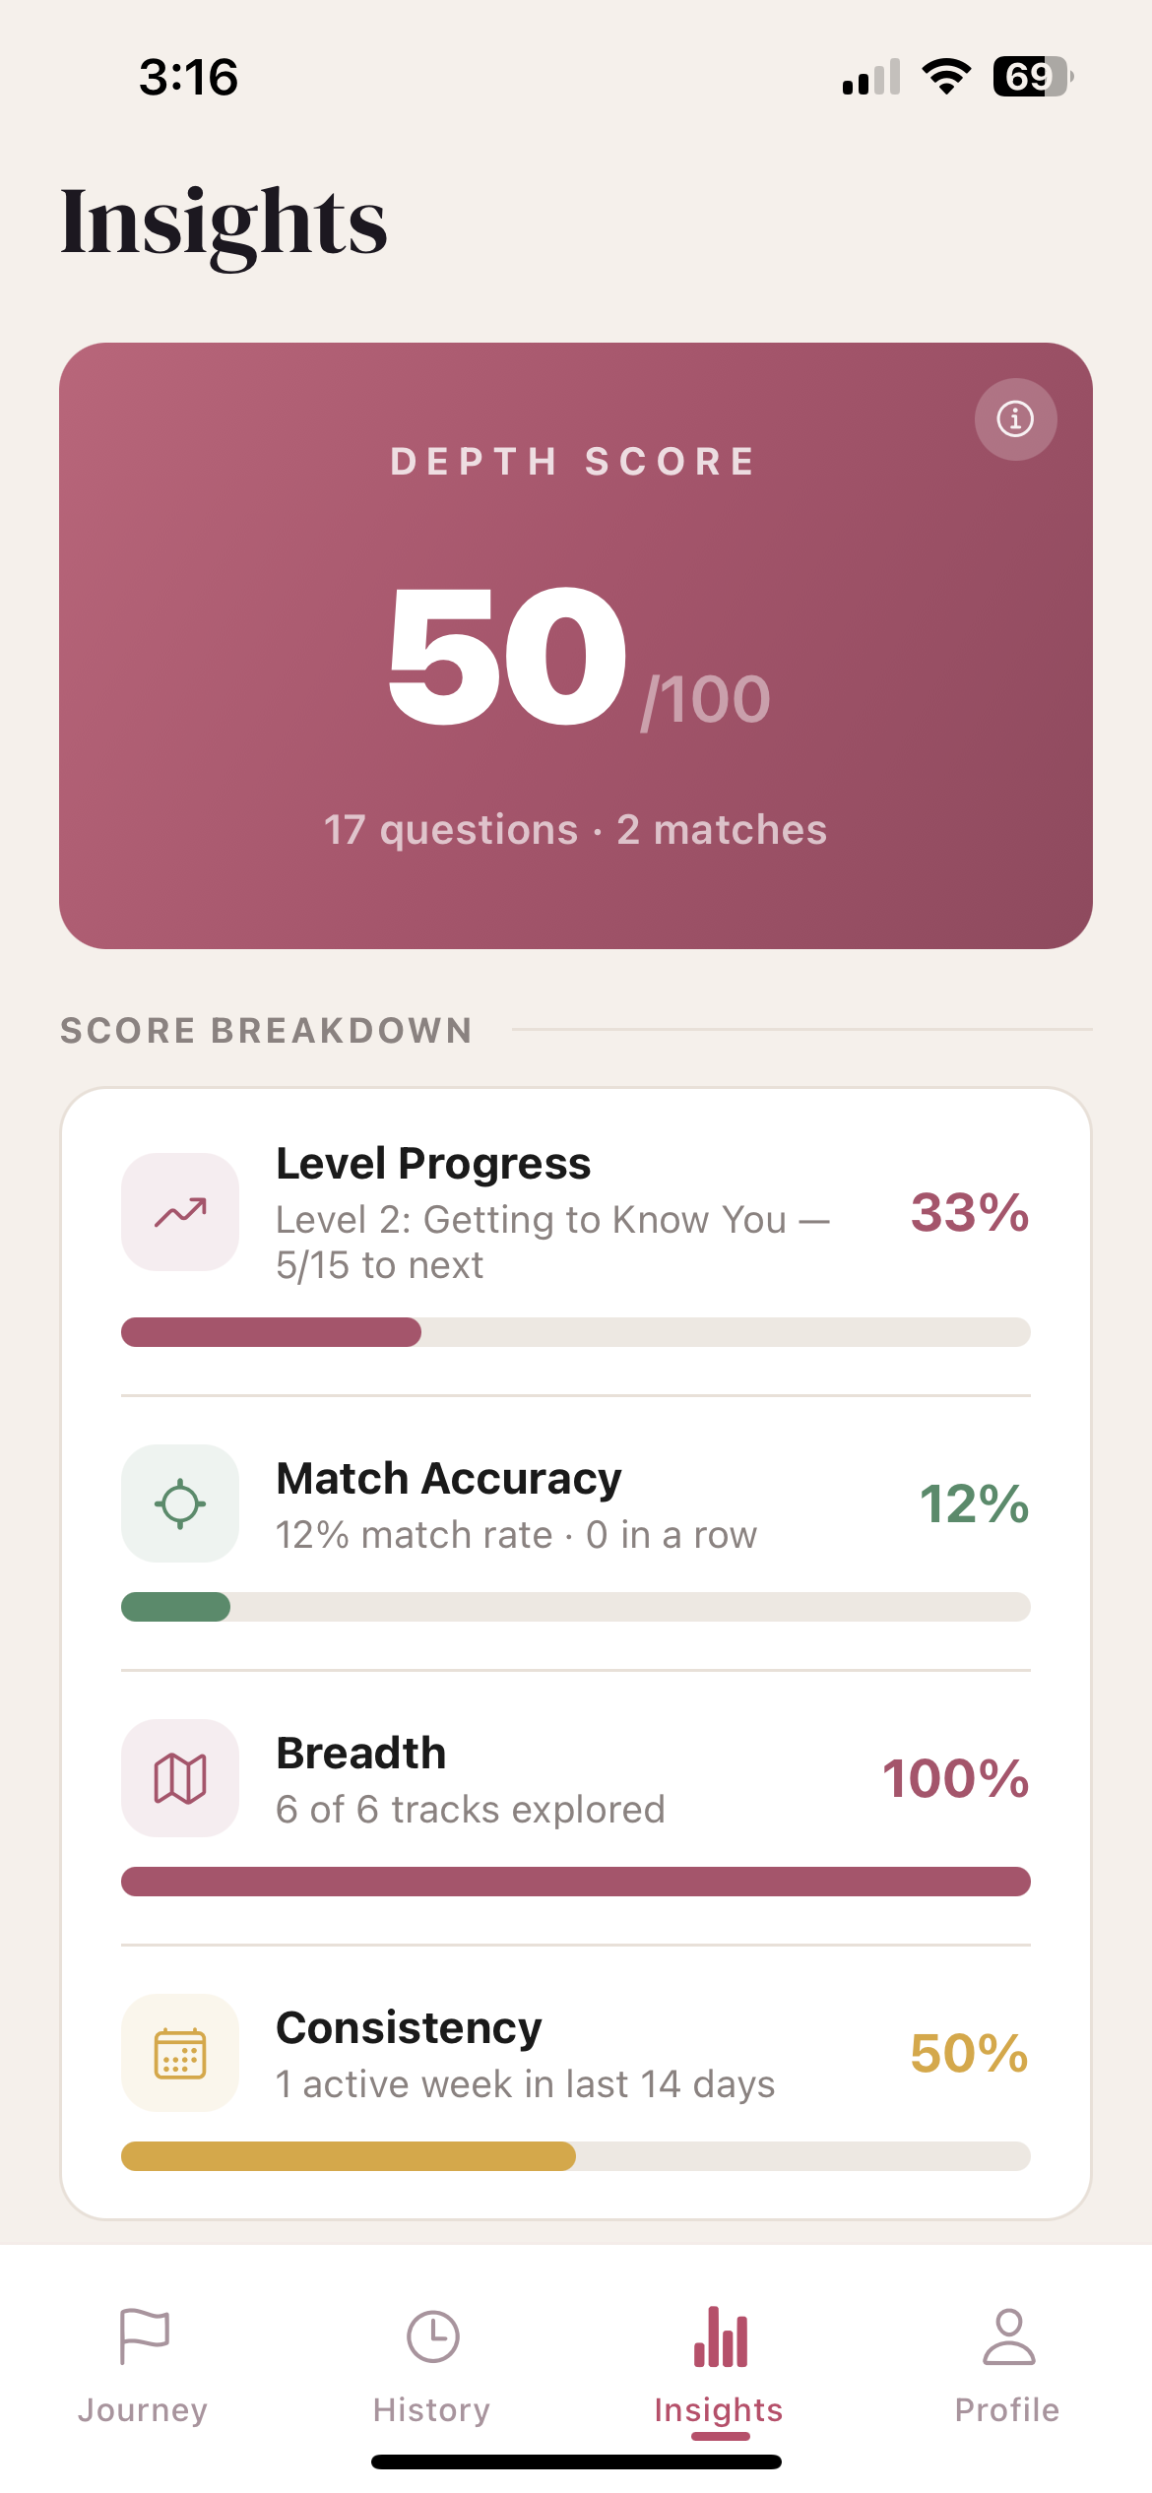Tap the Match Accuracy target icon

(179, 1503)
